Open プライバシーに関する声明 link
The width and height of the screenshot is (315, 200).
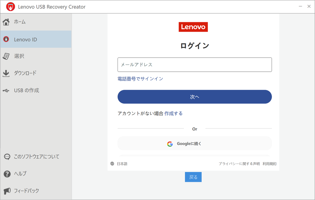239,164
